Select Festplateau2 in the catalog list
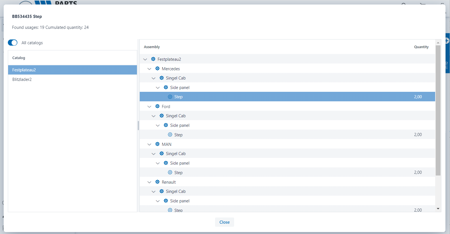 (24, 70)
